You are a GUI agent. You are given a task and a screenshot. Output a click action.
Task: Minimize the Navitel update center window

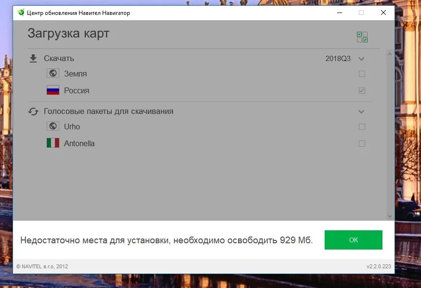pyautogui.click(x=340, y=13)
